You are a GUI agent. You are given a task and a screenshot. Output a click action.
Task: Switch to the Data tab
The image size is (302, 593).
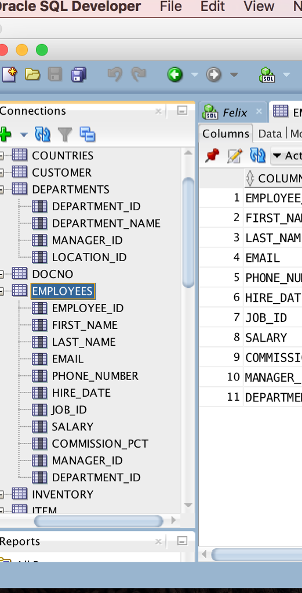click(270, 134)
